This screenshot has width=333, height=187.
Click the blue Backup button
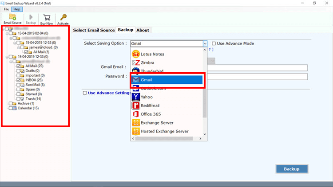pos(292,169)
